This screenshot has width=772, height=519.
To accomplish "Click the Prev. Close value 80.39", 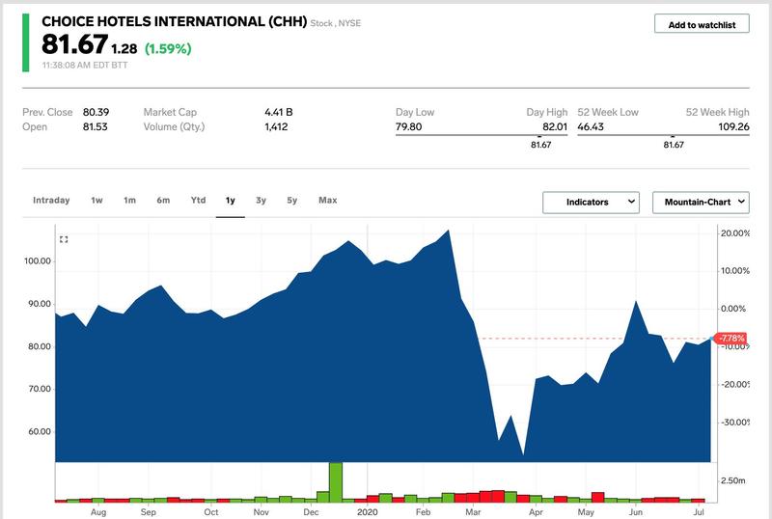I will pos(96,112).
